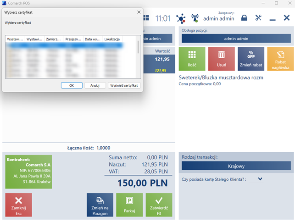Click the 11:01 clock display
The width and height of the screenshot is (295, 222).
163,18
